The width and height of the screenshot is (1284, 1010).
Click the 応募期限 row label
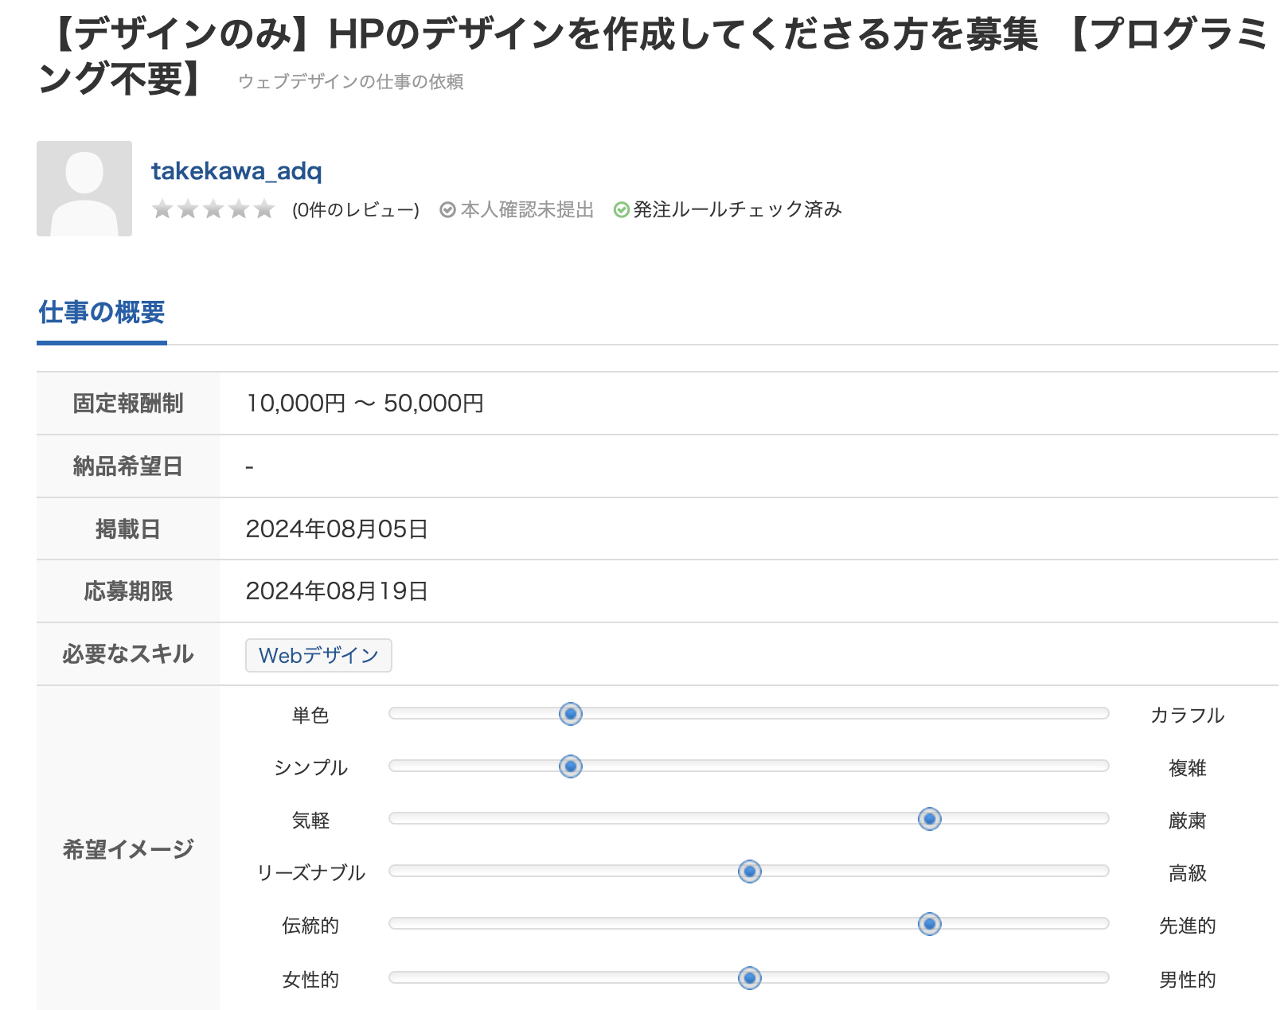pyautogui.click(x=128, y=591)
